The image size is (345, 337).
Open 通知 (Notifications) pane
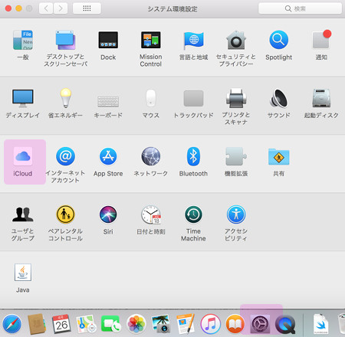pos(321,40)
